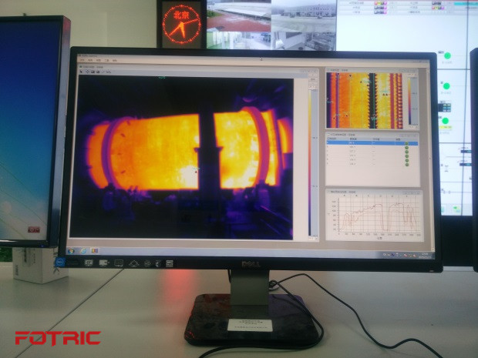Select the arrow pointer tool in thermal toolbar

82,72
